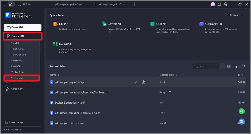Share the pdf-sample-magazine-3.pdf file
The image size is (251, 134).
tap(143, 82)
